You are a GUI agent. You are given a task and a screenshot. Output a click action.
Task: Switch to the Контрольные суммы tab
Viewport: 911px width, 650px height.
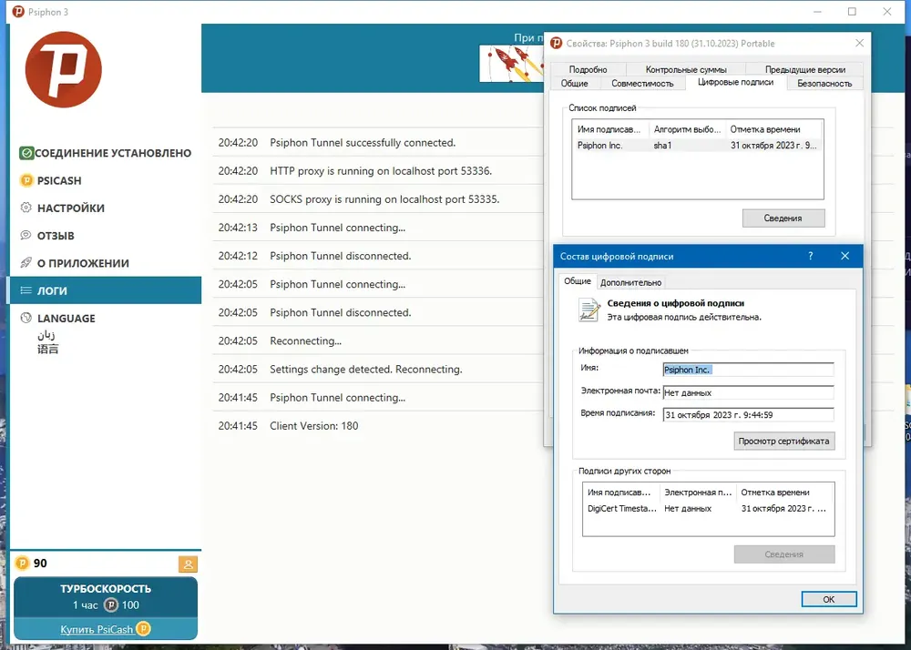[686, 69]
